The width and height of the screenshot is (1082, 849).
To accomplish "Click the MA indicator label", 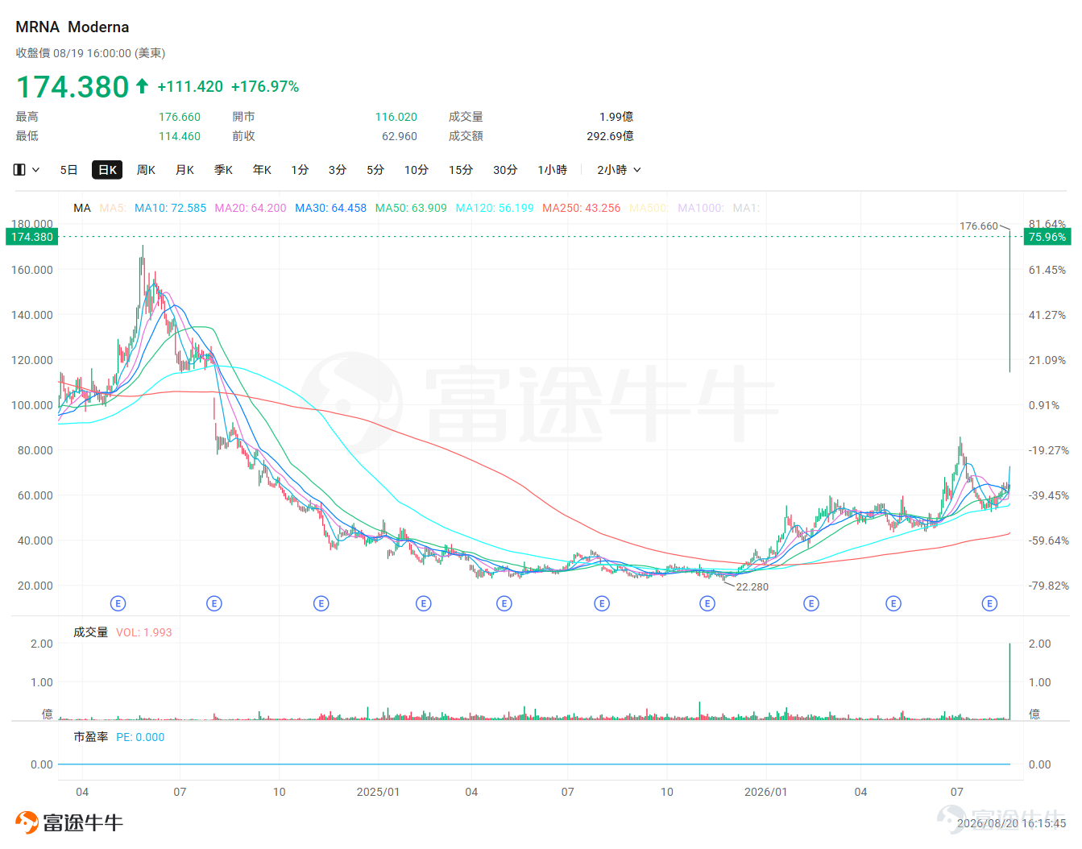I will click(x=82, y=208).
